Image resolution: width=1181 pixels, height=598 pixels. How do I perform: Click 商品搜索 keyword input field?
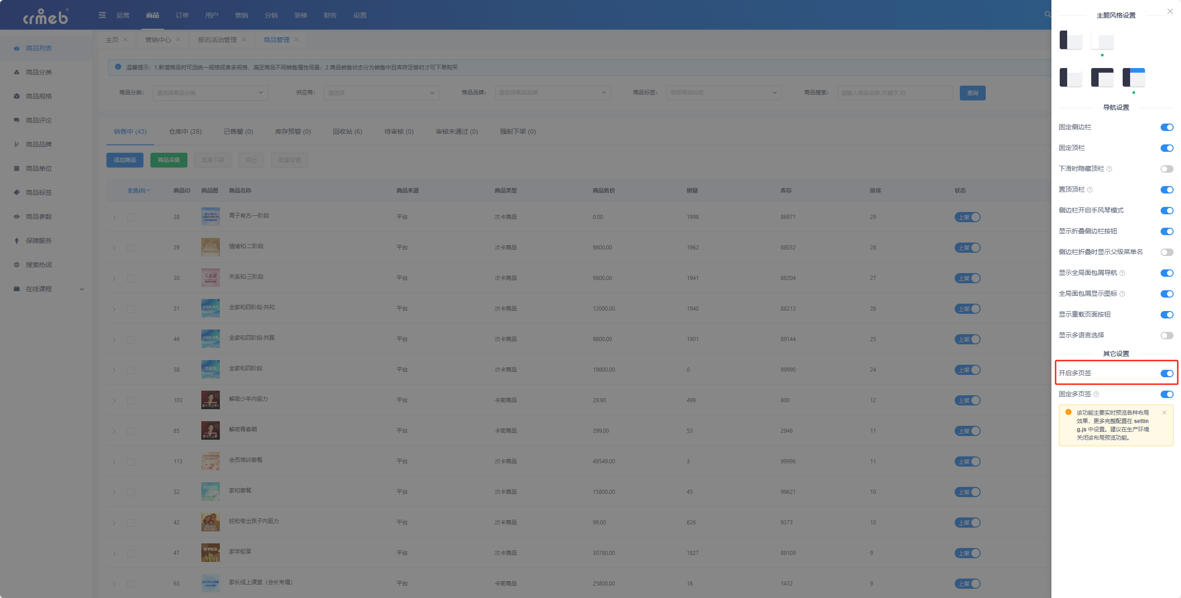click(895, 93)
